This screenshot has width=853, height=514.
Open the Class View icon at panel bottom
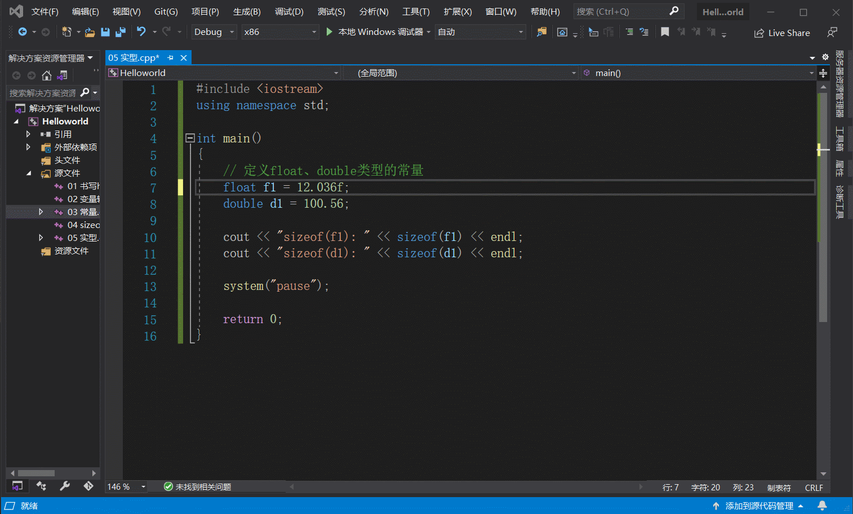point(41,486)
